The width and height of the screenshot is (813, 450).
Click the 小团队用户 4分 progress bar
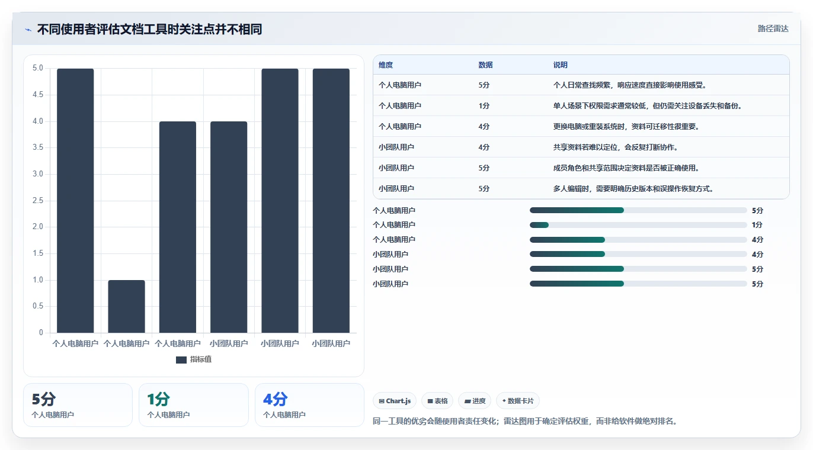coord(638,255)
